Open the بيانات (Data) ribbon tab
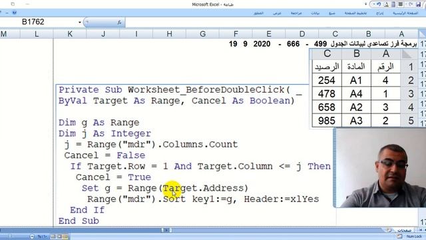426x240 pixels. [315, 13]
